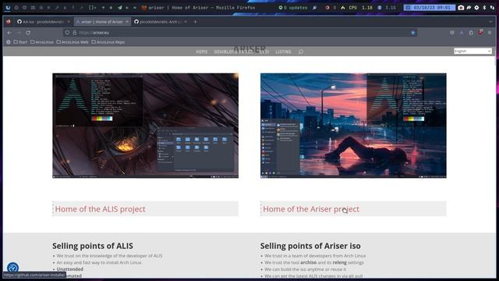
Task: Switch to the 'picodotdev/alis' GitHub tab
Action: (161, 22)
